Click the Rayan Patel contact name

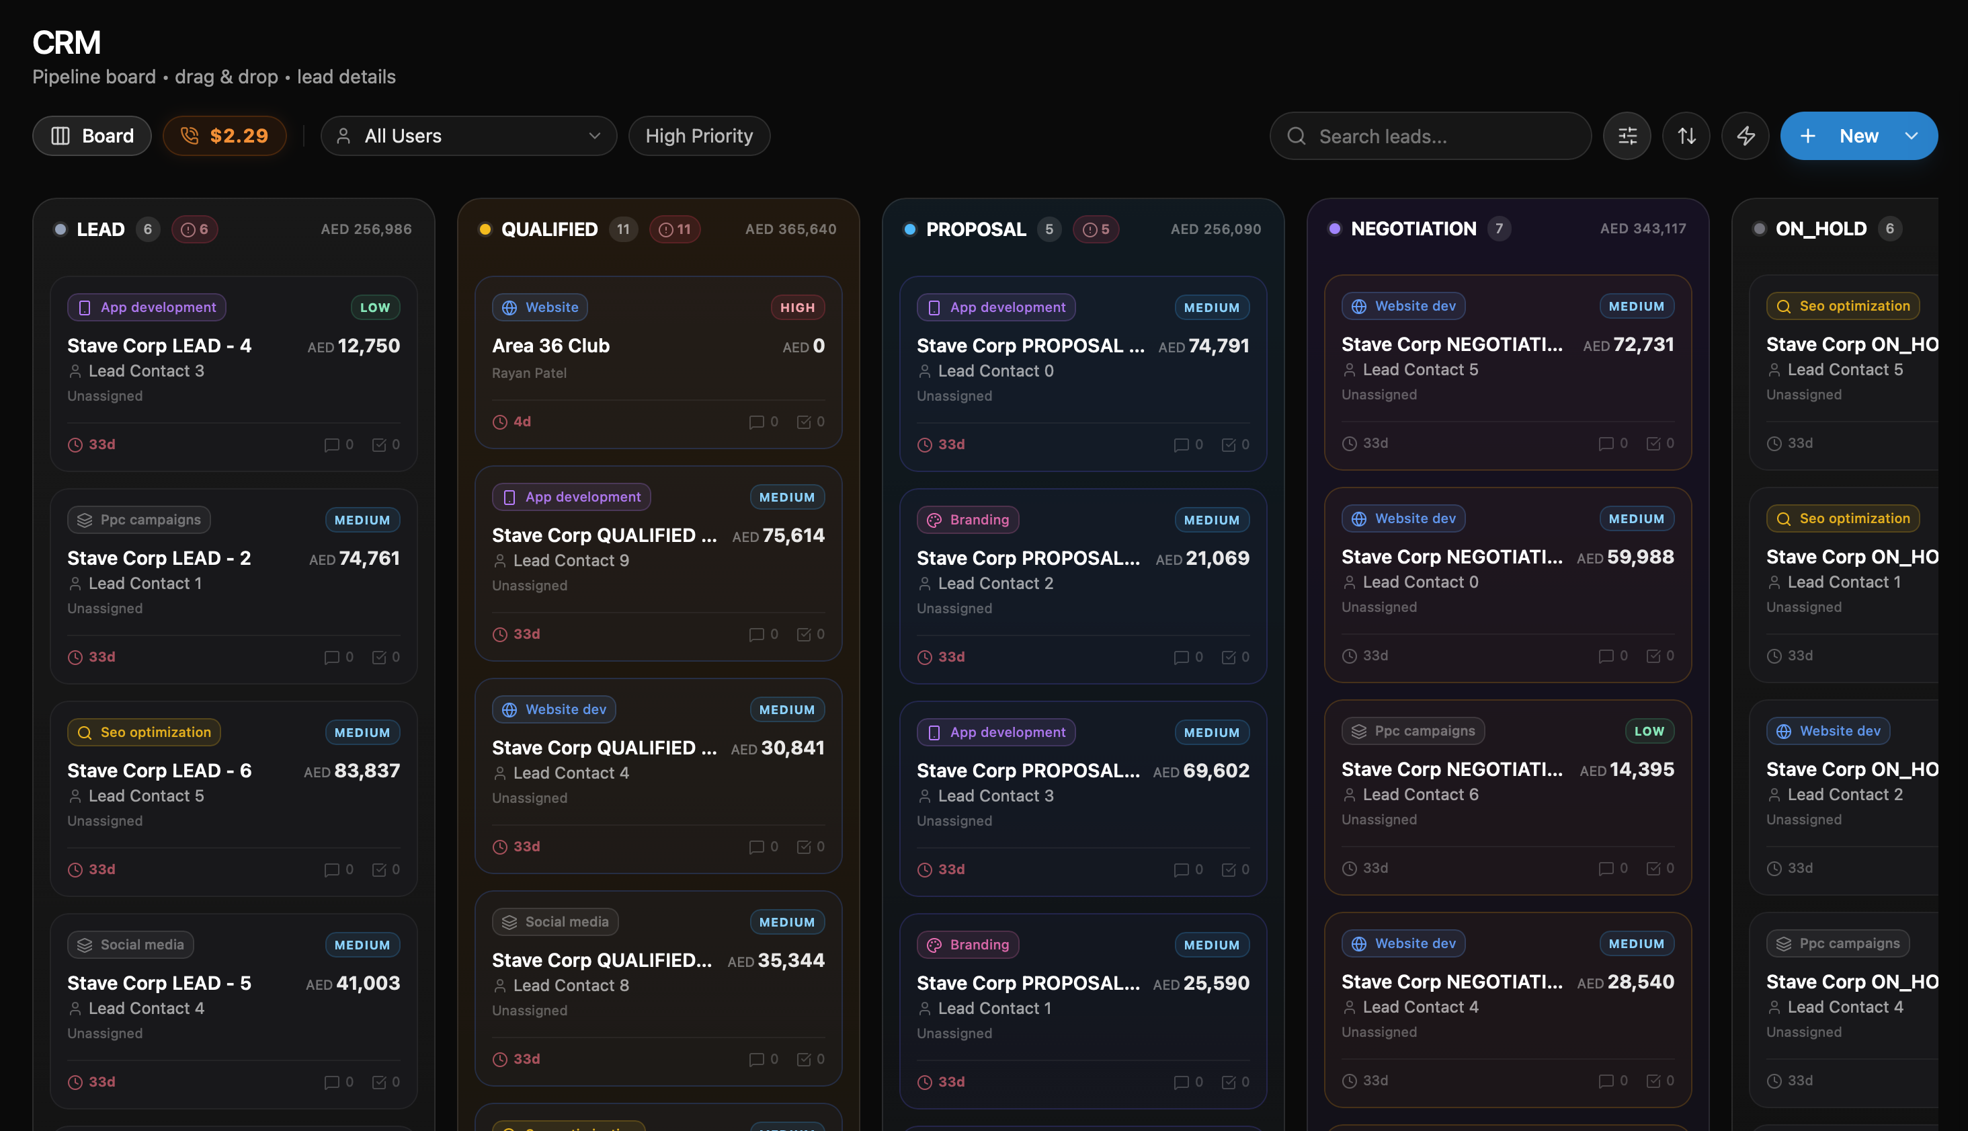(x=529, y=373)
